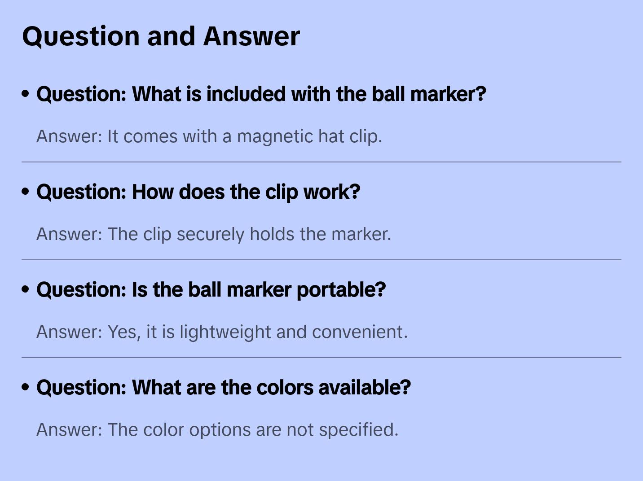Click the 'Answer:' label before 'The clip securely'
The height and width of the screenshot is (481, 643).
[x=70, y=234]
